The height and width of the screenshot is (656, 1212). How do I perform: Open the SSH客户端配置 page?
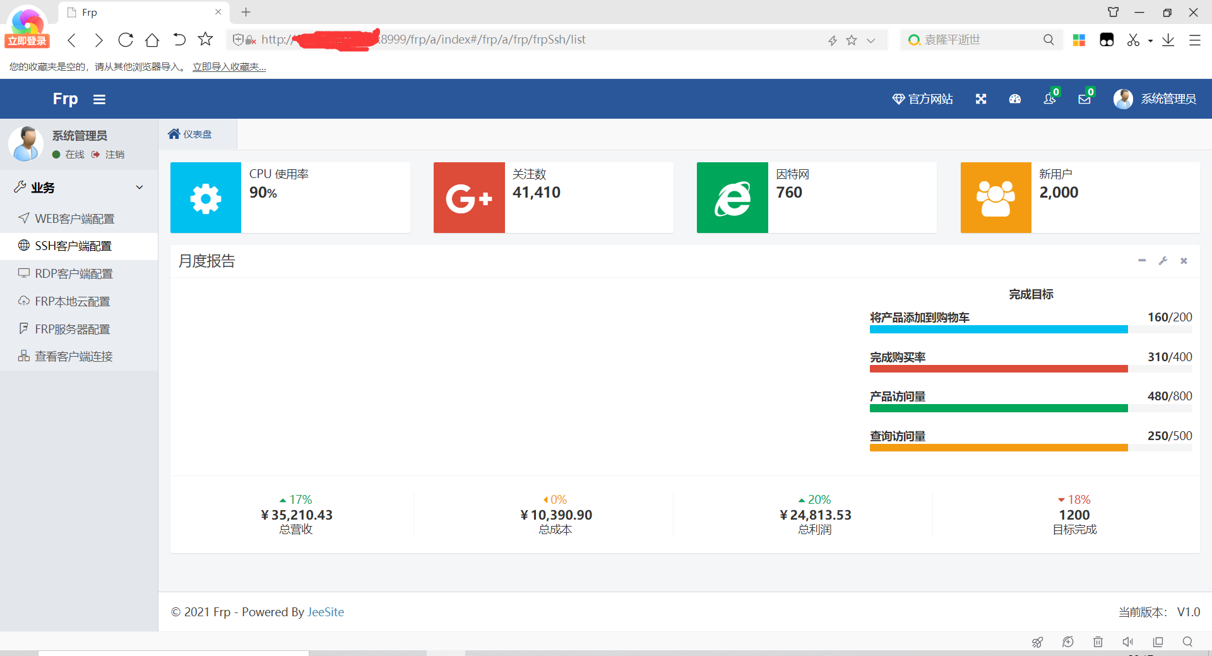coord(74,246)
